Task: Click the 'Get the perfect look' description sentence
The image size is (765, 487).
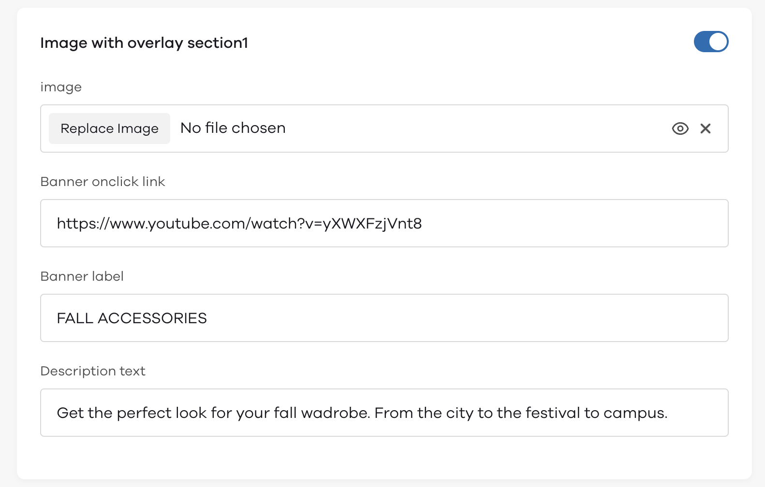Action: coord(362,413)
